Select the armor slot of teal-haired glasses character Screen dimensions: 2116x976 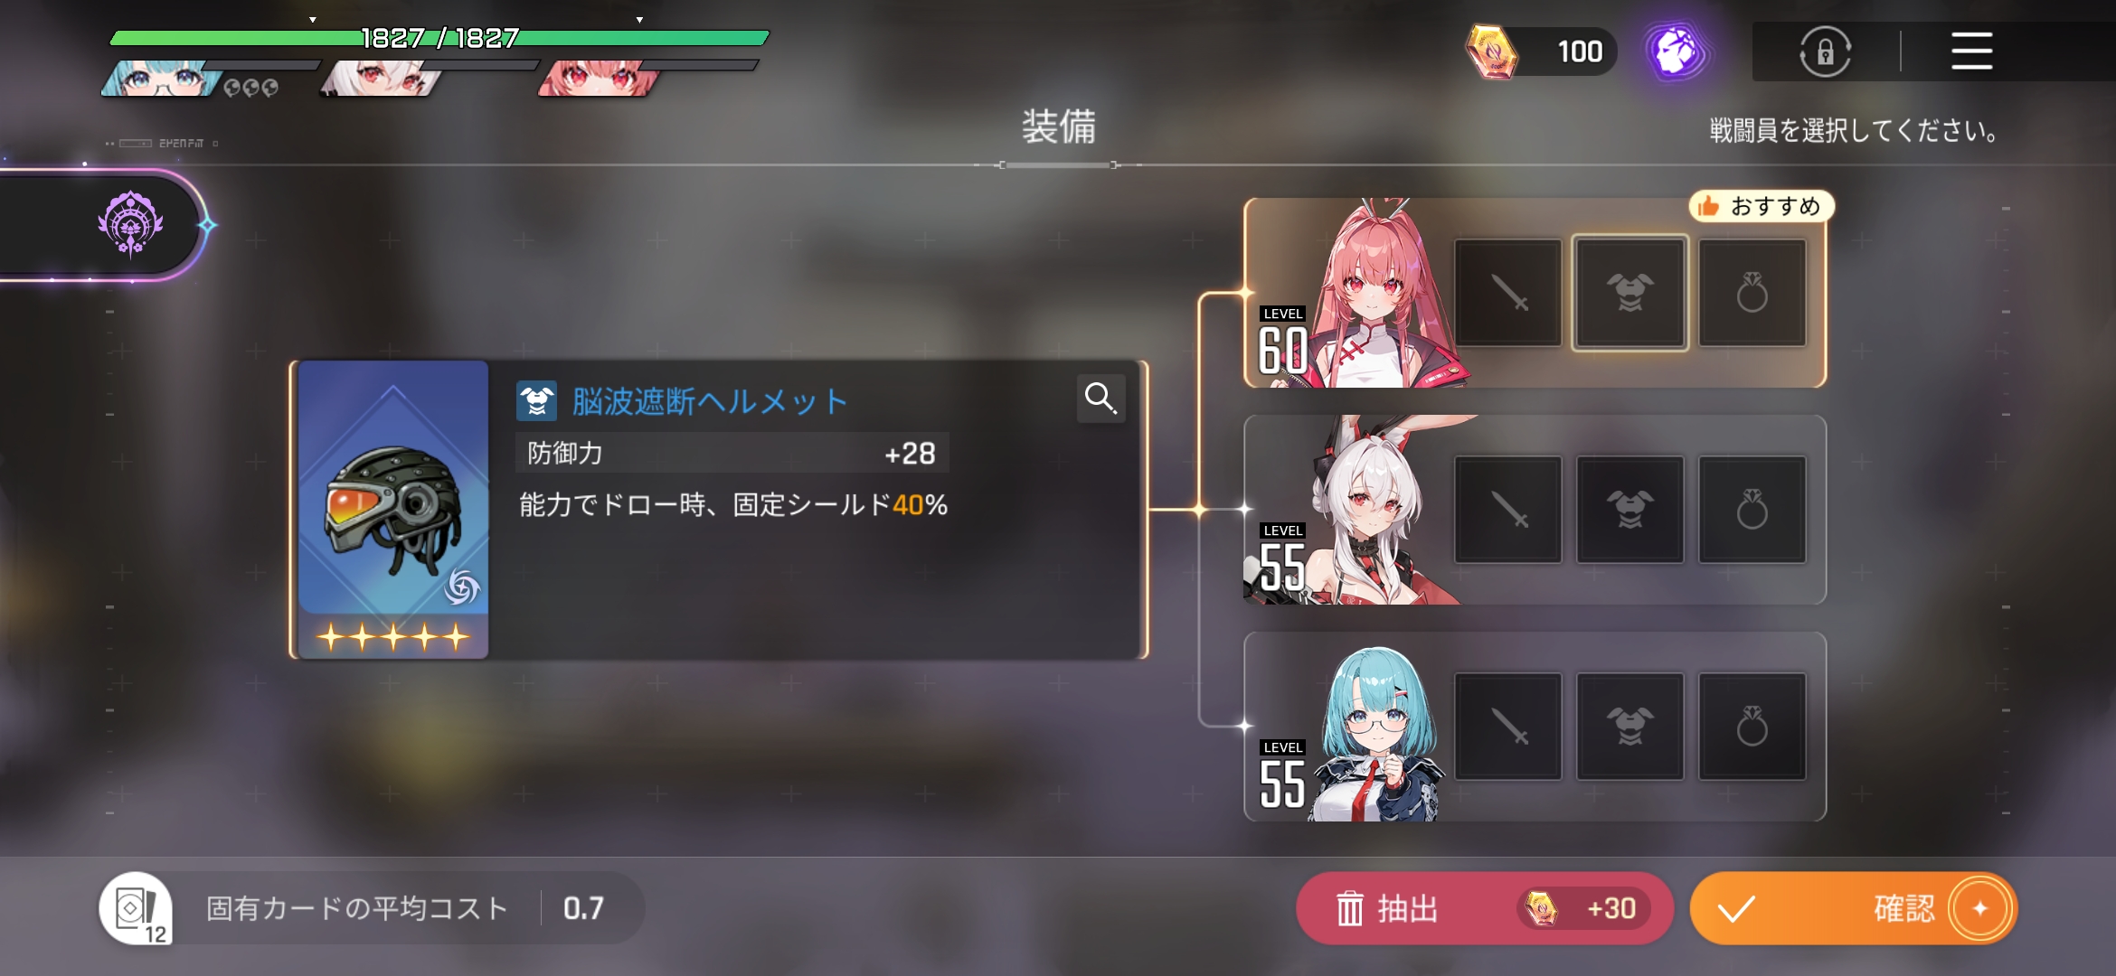(x=1630, y=727)
